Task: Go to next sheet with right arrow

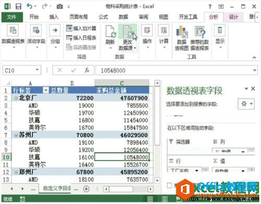Action: click(x=22, y=189)
